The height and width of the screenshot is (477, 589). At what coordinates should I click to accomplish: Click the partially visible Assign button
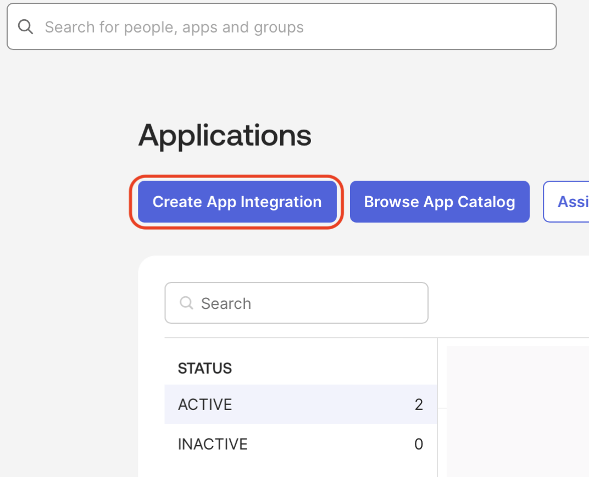(x=571, y=202)
